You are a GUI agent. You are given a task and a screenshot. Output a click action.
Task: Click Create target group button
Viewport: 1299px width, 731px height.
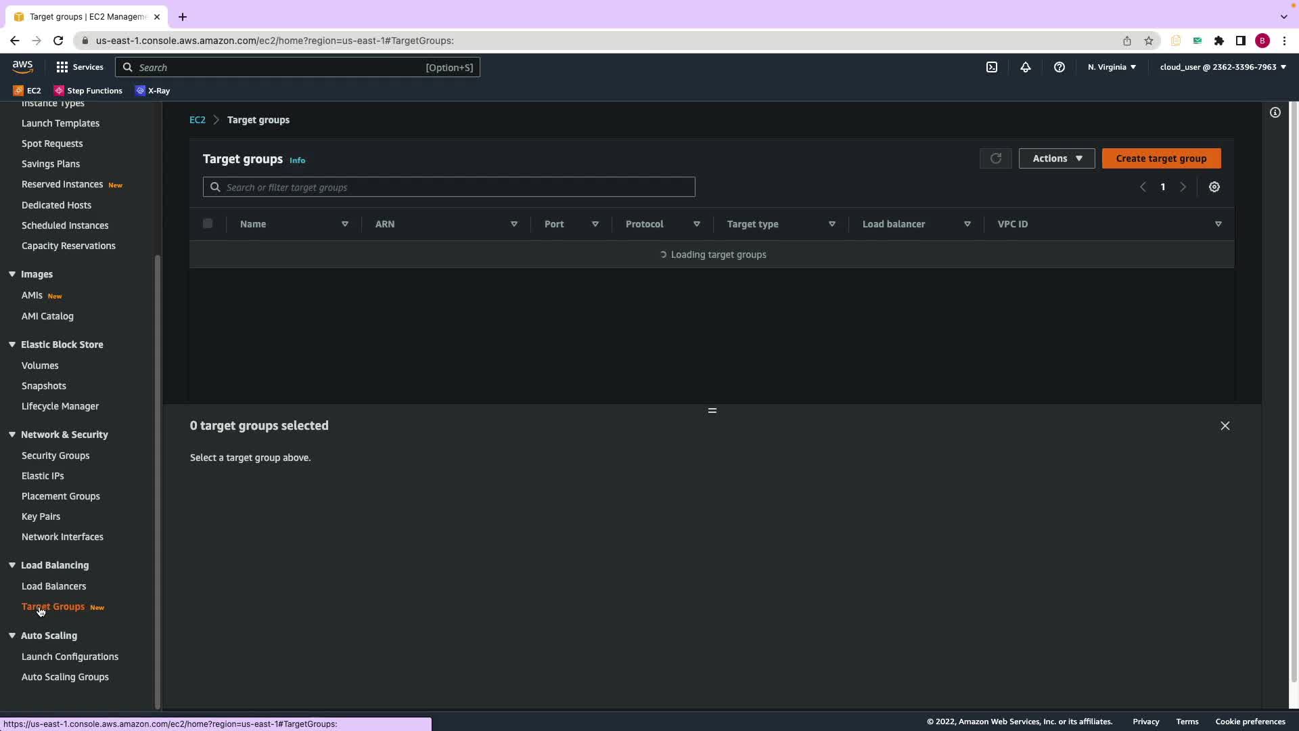click(x=1160, y=158)
